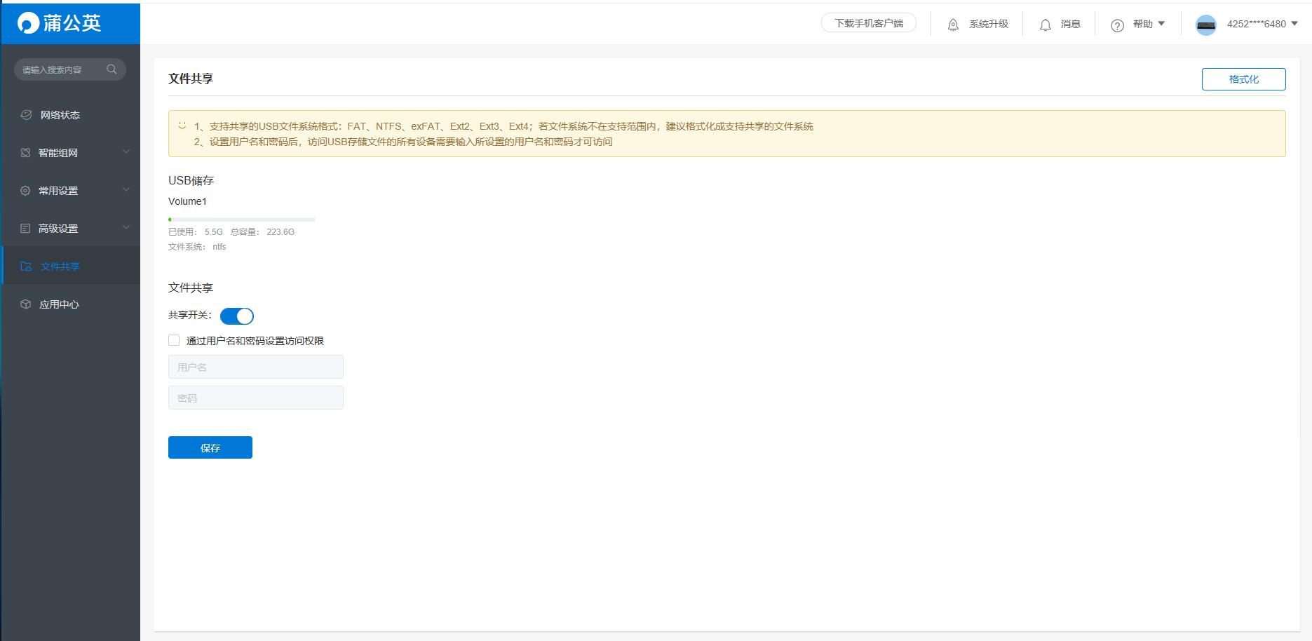
Task: Click the second notice line about username and password
Action: point(403,142)
